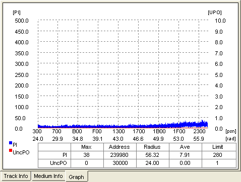Select the Limit column header
Image resolution: width=241 pixels, height=182 pixels.
[218, 147]
